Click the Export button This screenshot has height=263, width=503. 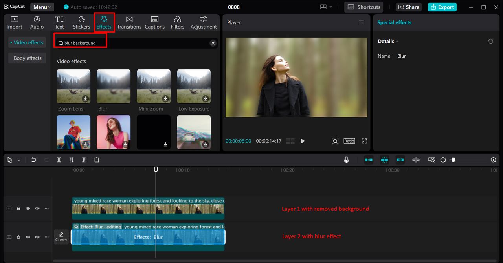coord(442,7)
